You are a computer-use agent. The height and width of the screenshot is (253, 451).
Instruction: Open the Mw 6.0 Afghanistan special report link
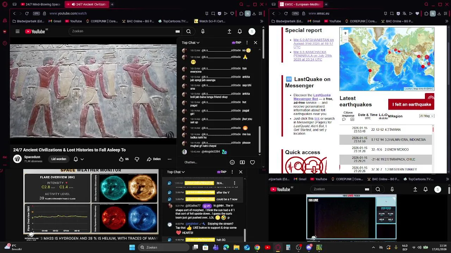[314, 44]
